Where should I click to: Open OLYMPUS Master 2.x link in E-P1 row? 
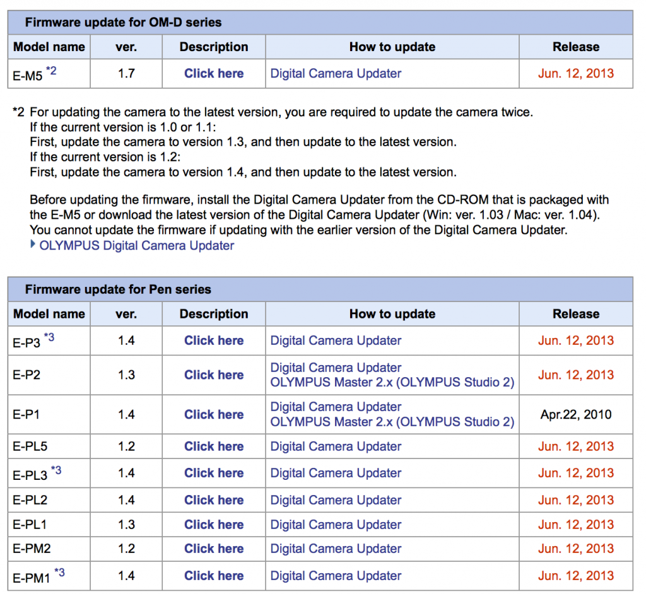tap(392, 422)
